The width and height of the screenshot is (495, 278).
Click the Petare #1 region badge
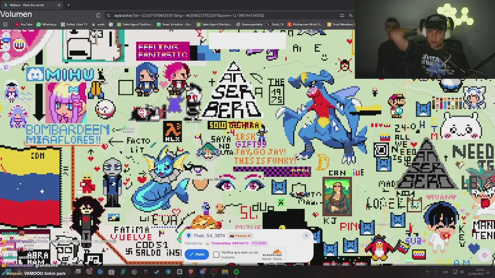click(241, 236)
